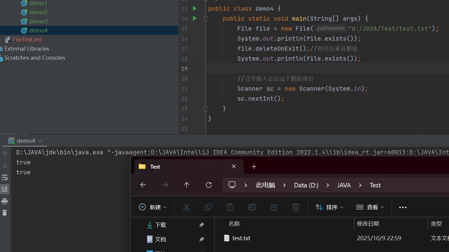Click the File Explorer refresh icon
The width and height of the screenshot is (449, 252).
click(209, 185)
